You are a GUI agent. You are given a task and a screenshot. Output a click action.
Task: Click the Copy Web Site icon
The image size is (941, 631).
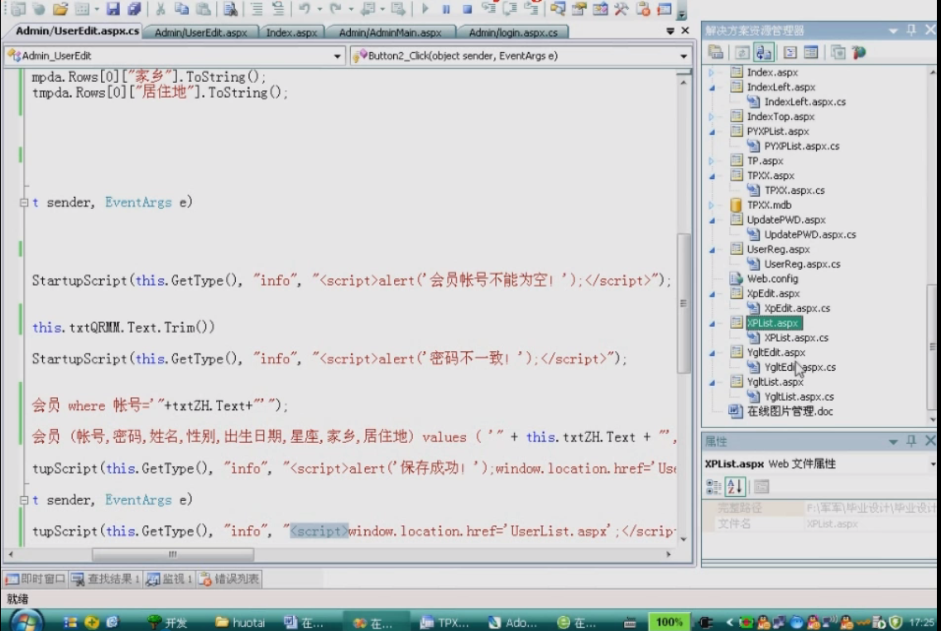pos(838,53)
